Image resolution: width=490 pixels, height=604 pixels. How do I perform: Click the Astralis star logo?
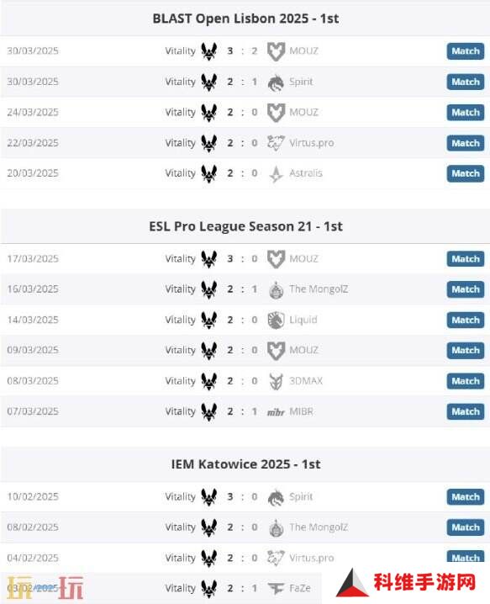[x=276, y=174]
